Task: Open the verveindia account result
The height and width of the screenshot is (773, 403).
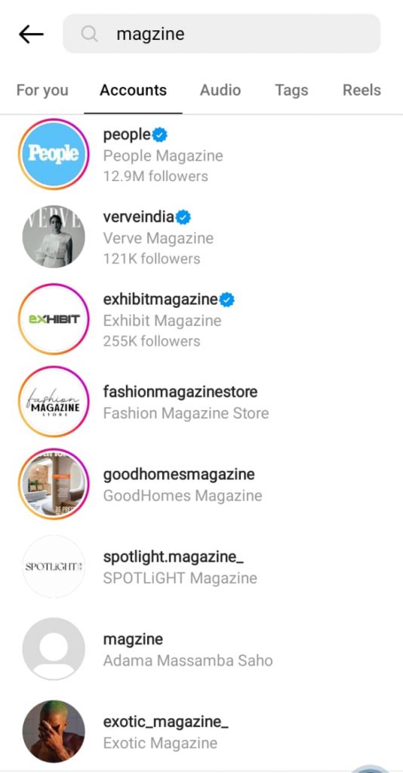Action: pyautogui.click(x=138, y=217)
